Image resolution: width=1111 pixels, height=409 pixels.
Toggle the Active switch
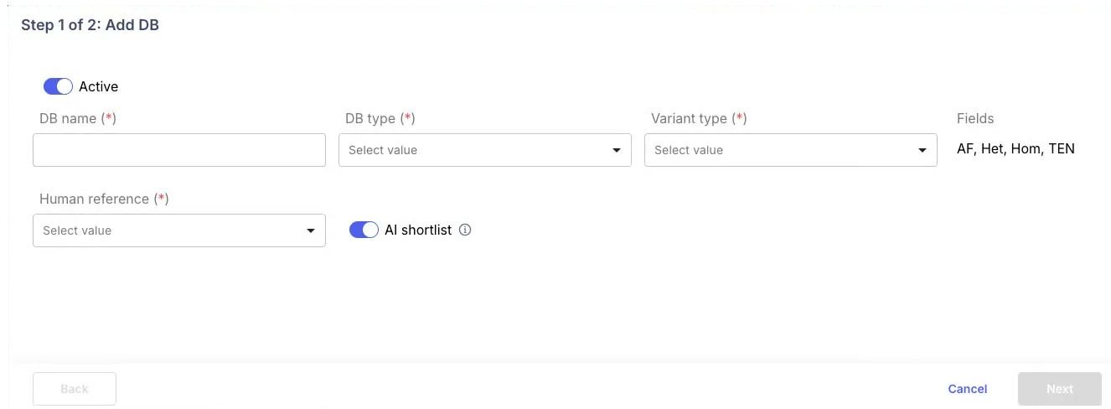(x=58, y=86)
